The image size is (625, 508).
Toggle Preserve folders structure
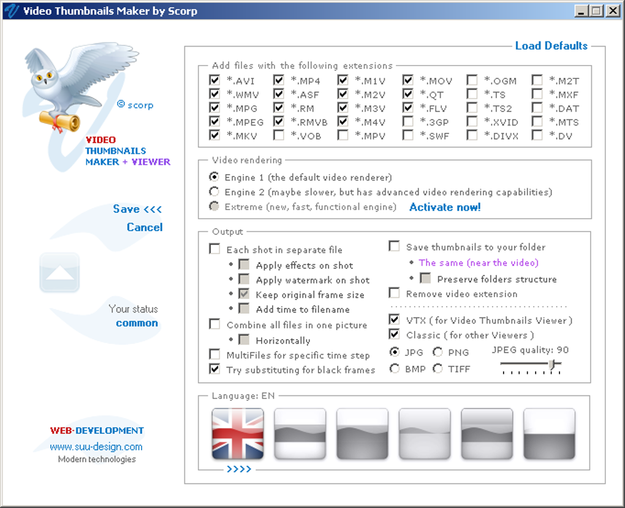click(425, 278)
